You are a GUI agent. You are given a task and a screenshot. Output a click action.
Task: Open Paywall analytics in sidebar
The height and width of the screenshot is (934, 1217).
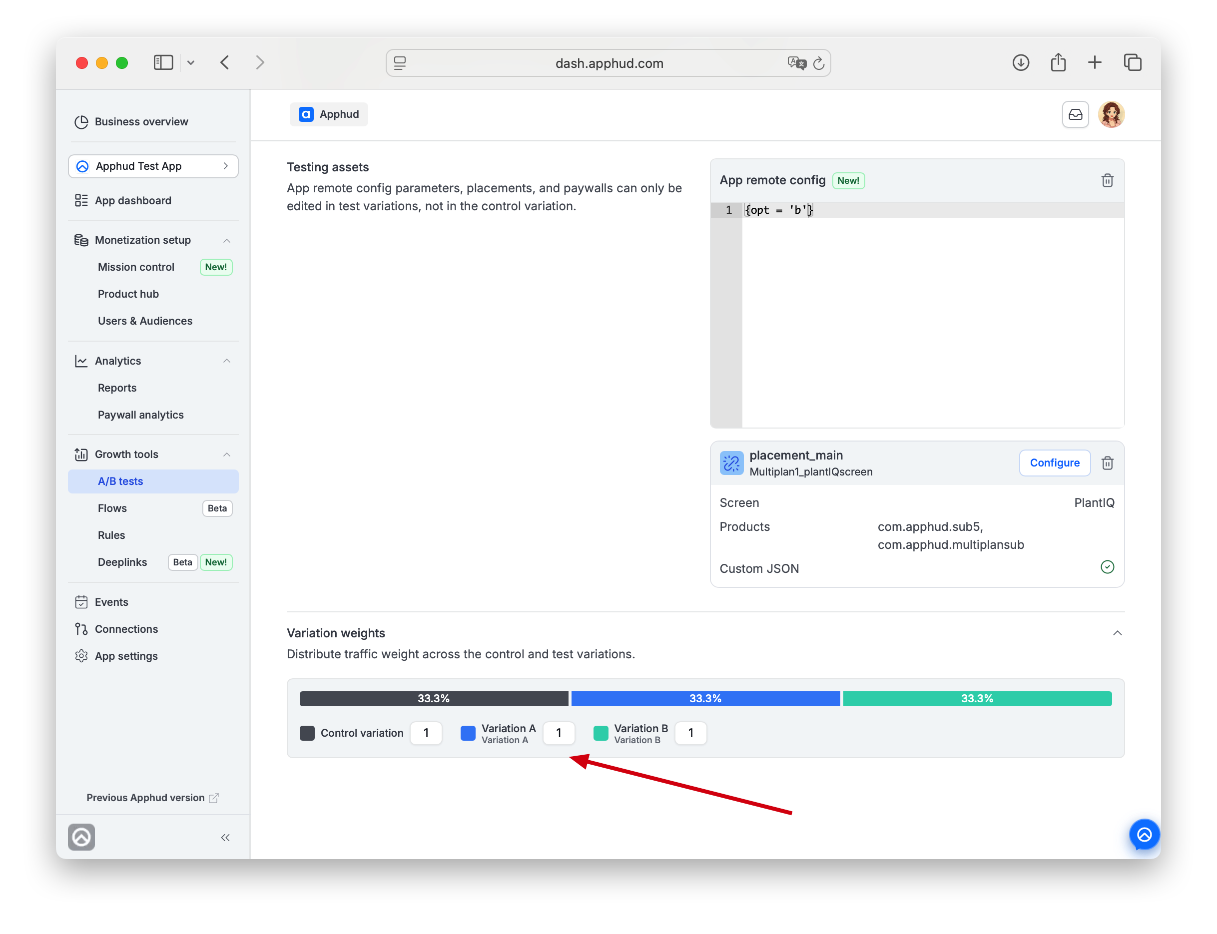[x=141, y=415]
